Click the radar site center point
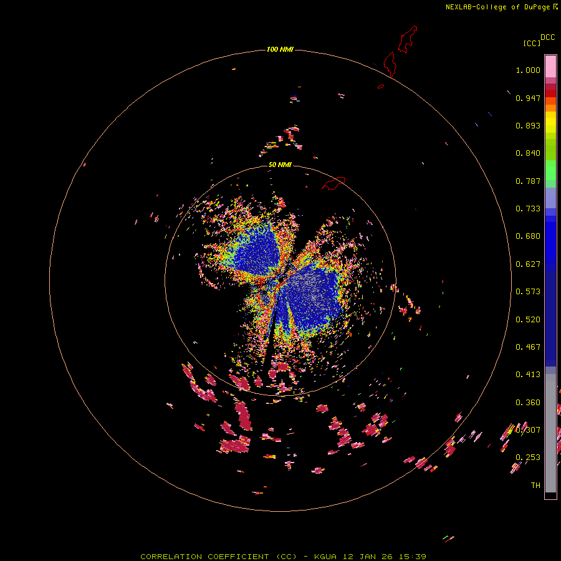This screenshot has height=561, width=561. pos(280,282)
